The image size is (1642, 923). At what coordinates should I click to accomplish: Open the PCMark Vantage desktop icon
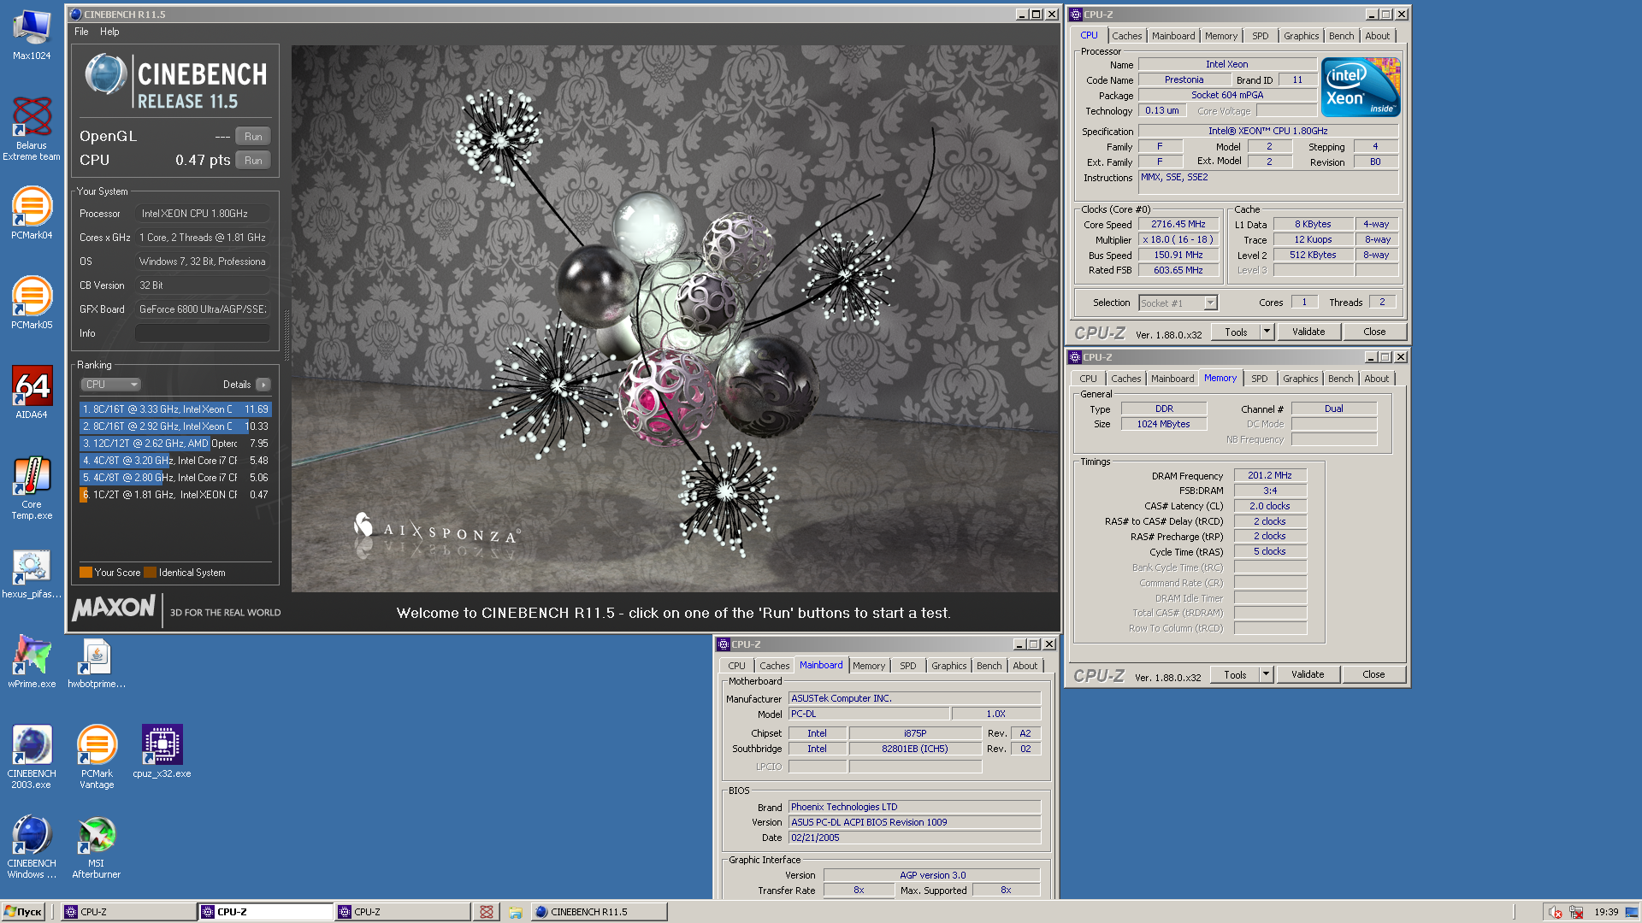97,756
